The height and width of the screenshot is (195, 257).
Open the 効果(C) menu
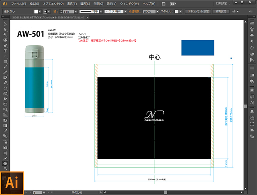(98, 4)
